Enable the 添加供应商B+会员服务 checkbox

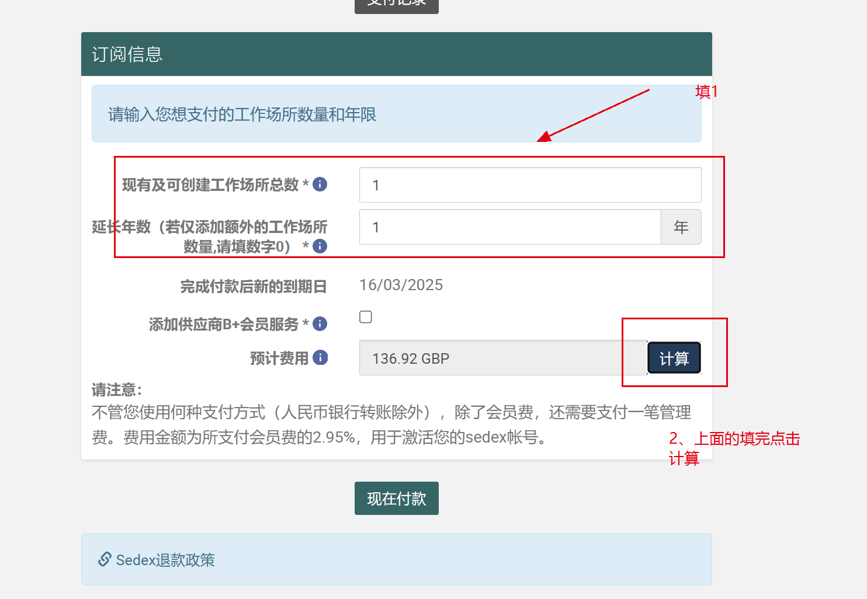click(x=366, y=317)
